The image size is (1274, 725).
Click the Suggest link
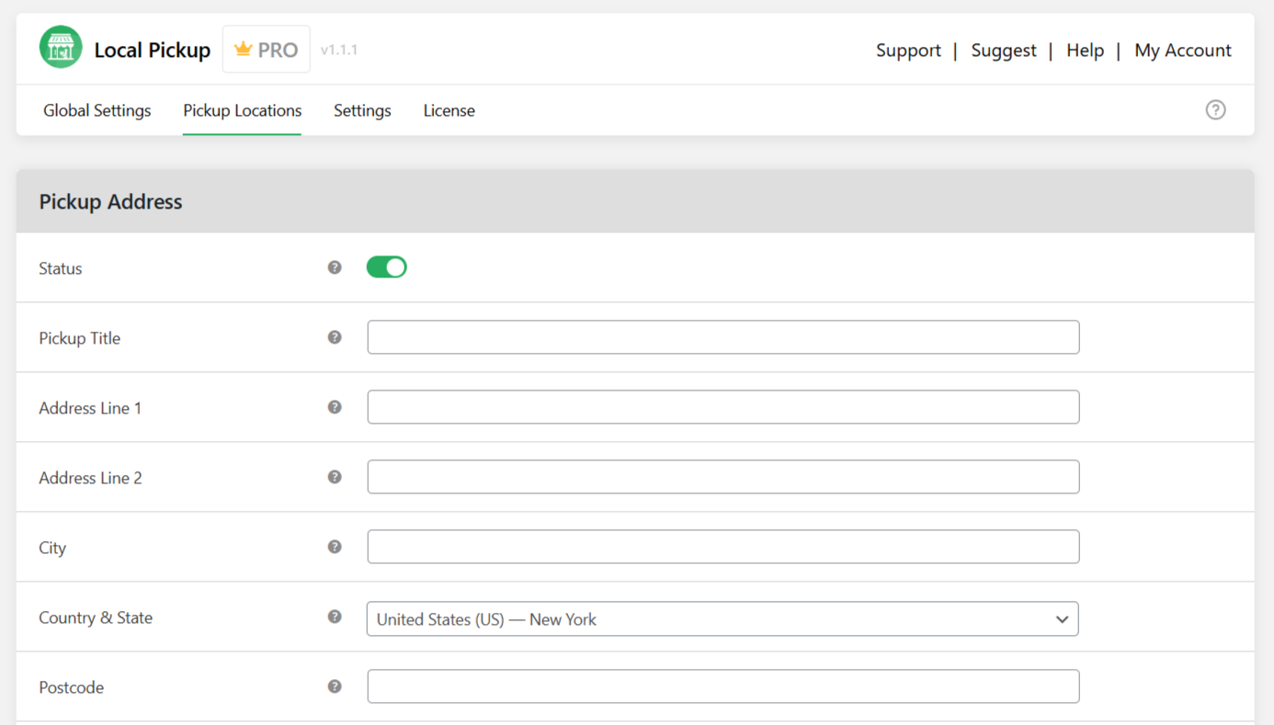(x=1004, y=51)
